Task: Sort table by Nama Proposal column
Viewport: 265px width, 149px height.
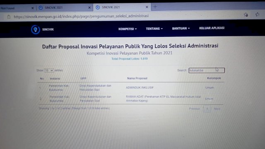Action: pos(137,78)
